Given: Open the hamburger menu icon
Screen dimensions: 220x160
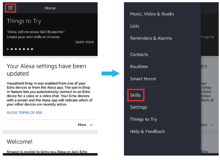Looking at the screenshot, I should [x=10, y=8].
